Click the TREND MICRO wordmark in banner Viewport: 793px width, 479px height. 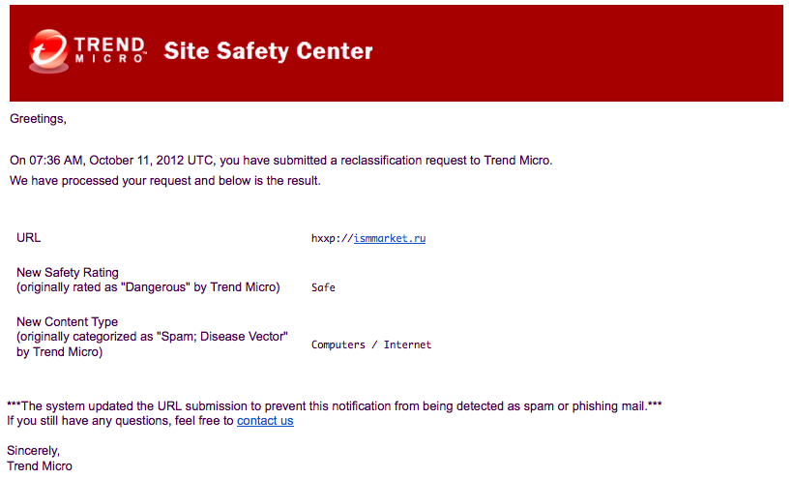pos(110,50)
